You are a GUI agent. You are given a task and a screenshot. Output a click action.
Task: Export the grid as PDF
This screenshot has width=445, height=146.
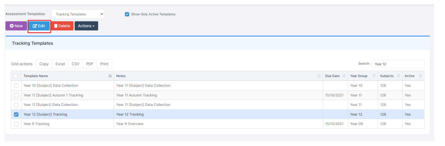point(90,64)
